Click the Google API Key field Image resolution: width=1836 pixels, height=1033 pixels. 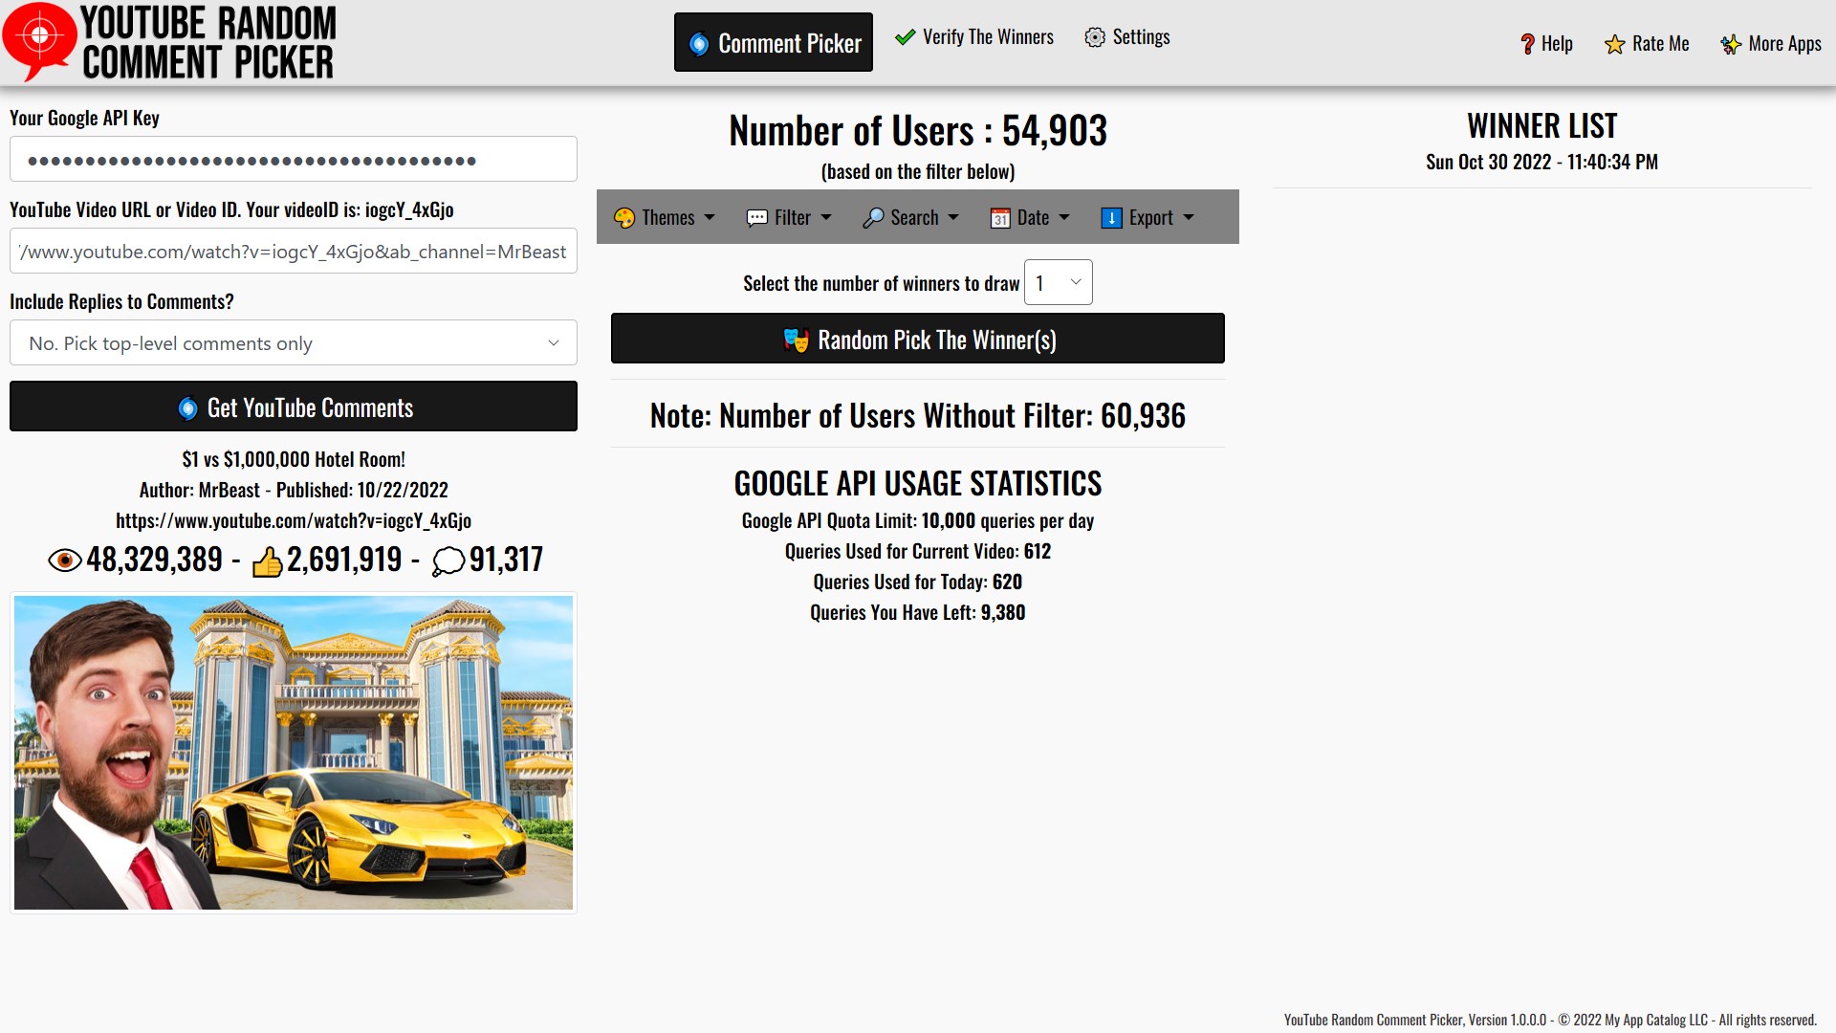[x=294, y=160]
